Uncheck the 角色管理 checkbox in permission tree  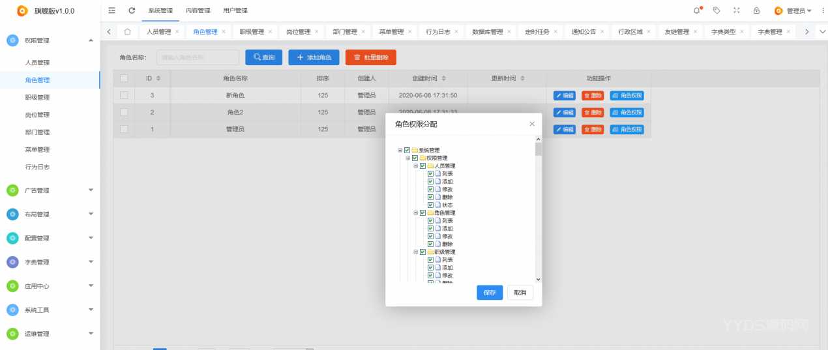click(422, 213)
